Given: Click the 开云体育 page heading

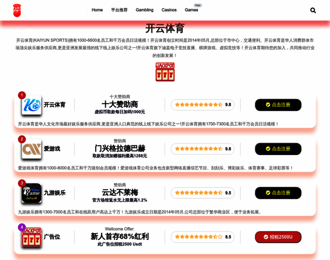Looking at the screenshot, I should click(x=165, y=28).
